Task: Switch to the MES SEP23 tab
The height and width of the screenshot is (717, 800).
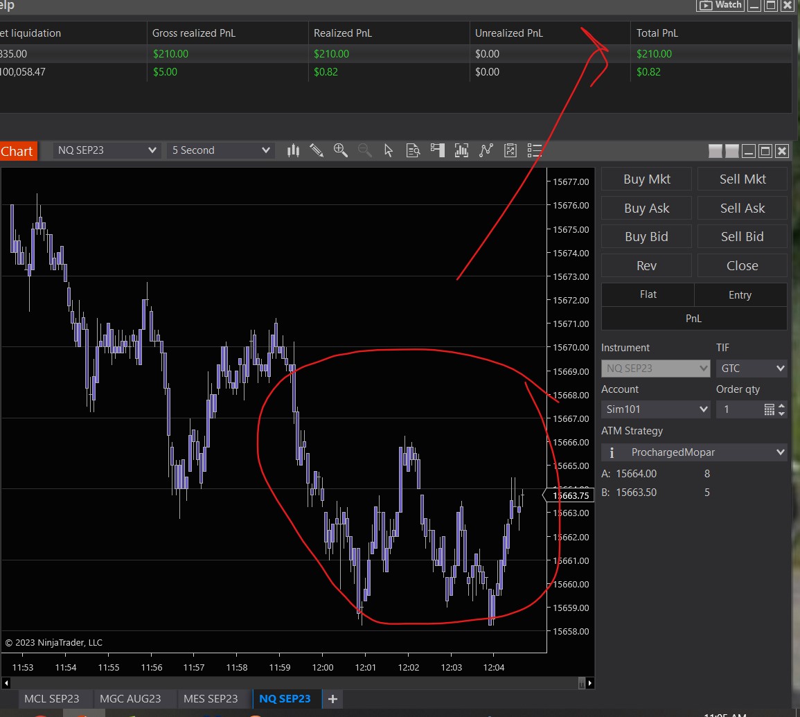Action: [211, 698]
